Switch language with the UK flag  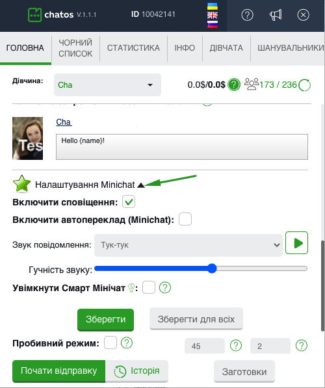coord(213,16)
